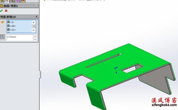Click the blue origin triad on the model
The image size is (178, 110).
coord(116,70)
